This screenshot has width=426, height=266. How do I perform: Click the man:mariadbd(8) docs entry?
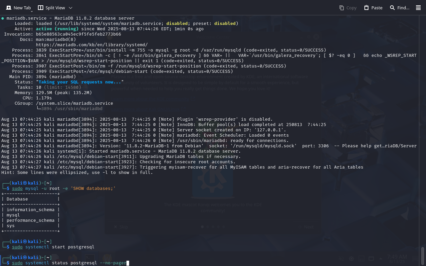[56, 40]
